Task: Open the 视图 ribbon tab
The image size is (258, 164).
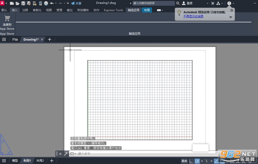Action: (x=49, y=10)
